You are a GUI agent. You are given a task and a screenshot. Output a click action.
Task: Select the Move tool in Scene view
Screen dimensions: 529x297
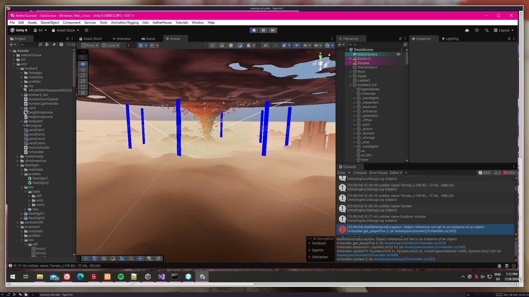(83, 70)
